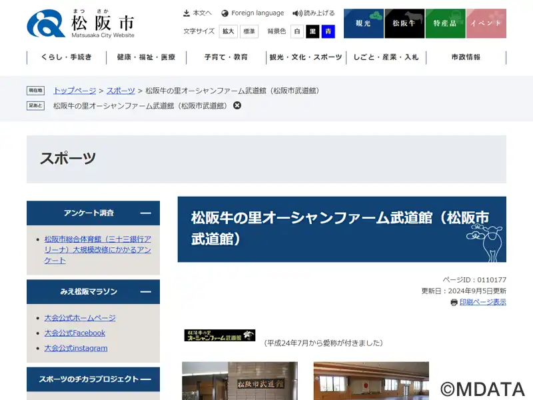Select black 黒 background color
Image resolution: width=533 pixels, height=400 pixels.
coord(312,31)
